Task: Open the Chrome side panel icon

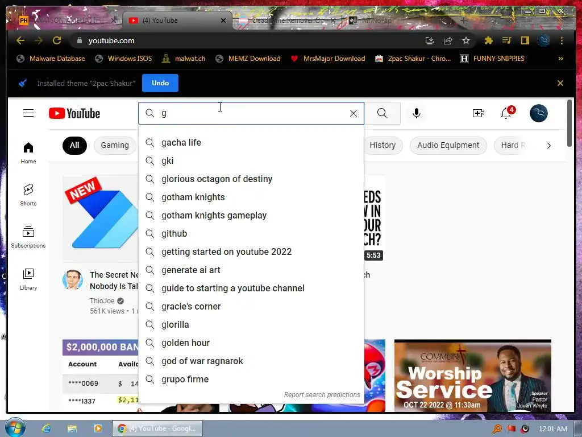Action: point(525,40)
